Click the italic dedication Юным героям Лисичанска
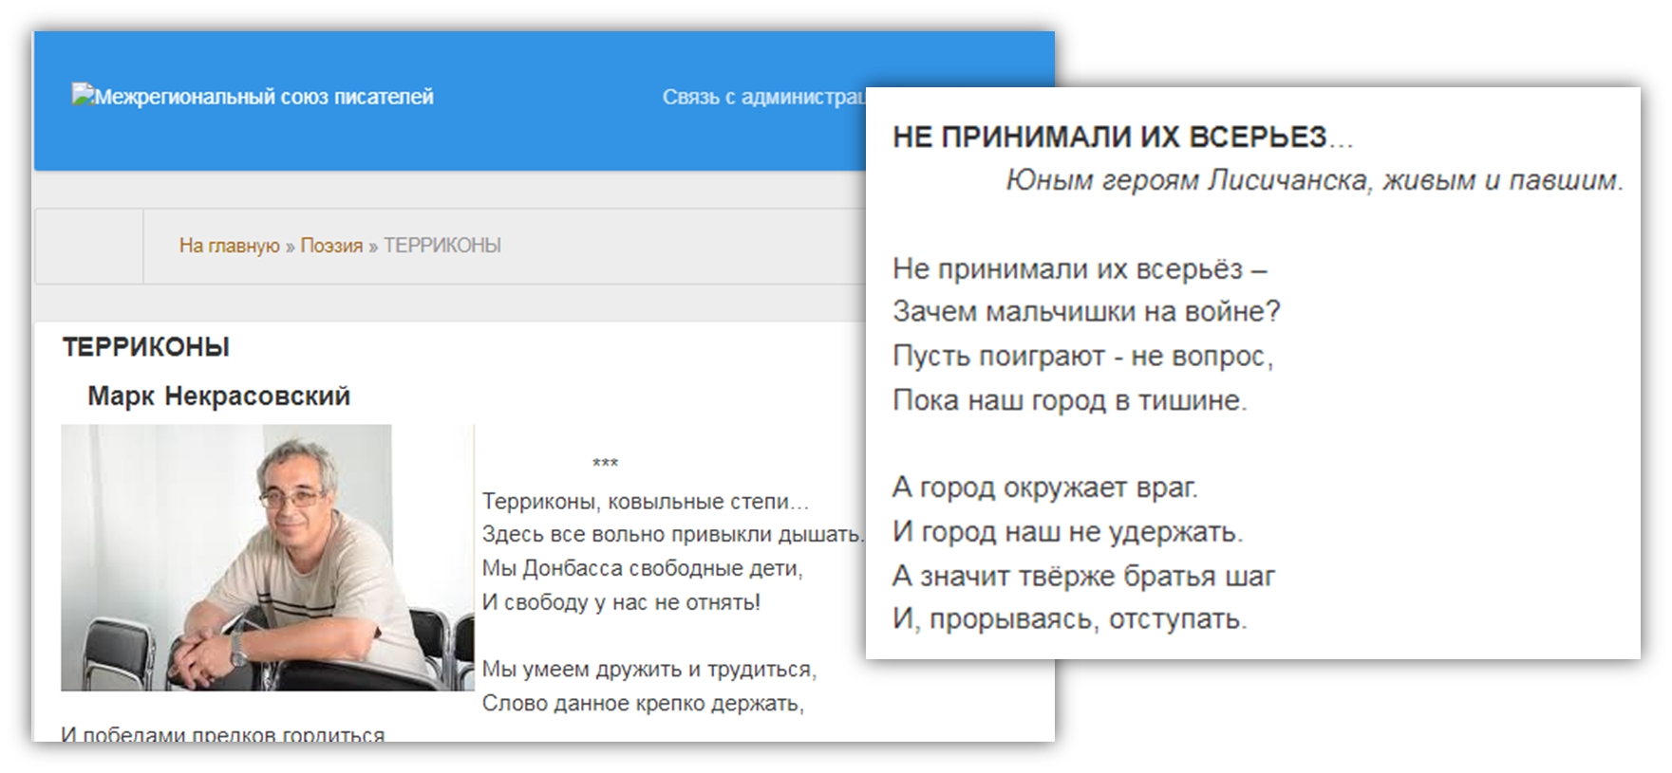The width and height of the screenshot is (1672, 773). (1314, 180)
